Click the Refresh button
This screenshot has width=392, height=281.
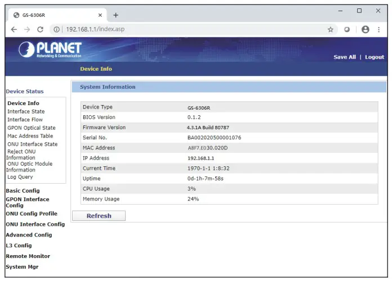point(99,216)
